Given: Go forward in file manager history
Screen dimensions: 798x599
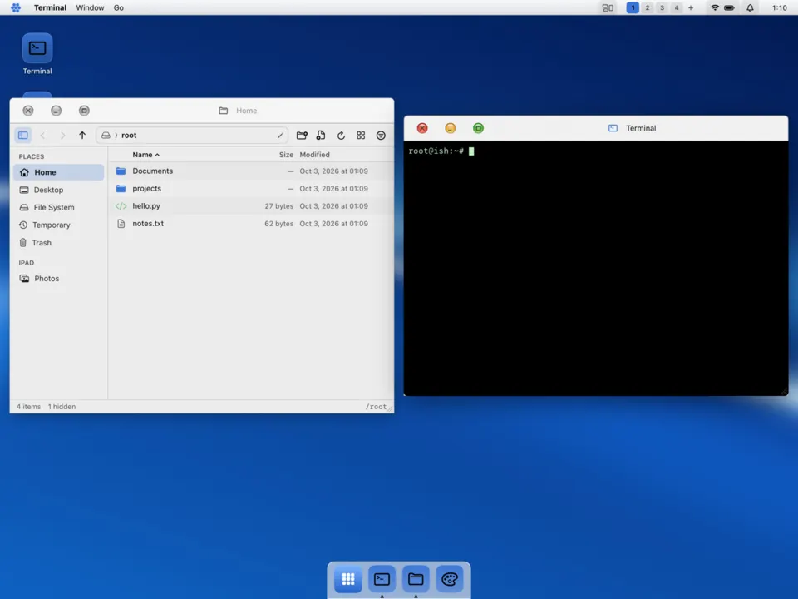Looking at the screenshot, I should [62, 136].
